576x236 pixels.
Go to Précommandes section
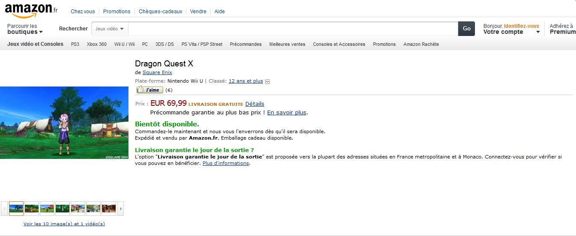pos(246,44)
